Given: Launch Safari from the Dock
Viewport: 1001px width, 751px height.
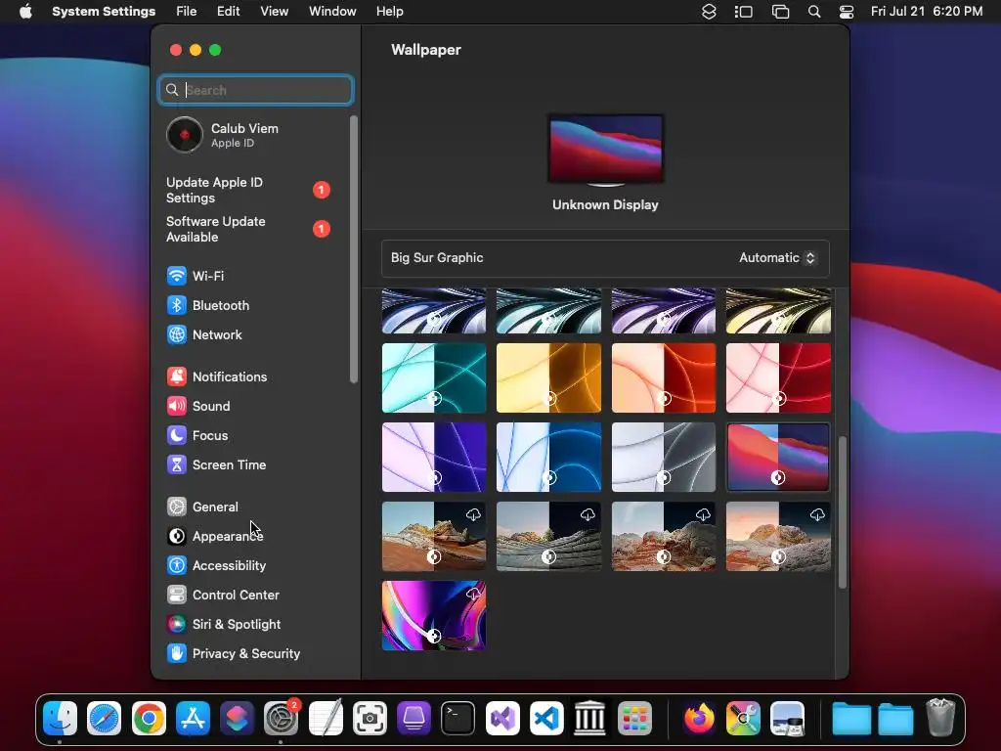Looking at the screenshot, I should tap(104, 719).
